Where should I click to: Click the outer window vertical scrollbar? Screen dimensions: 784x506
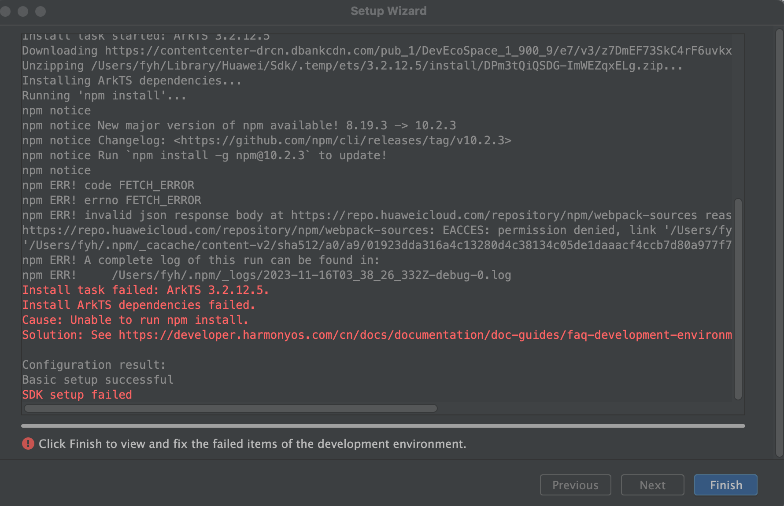(x=779, y=243)
